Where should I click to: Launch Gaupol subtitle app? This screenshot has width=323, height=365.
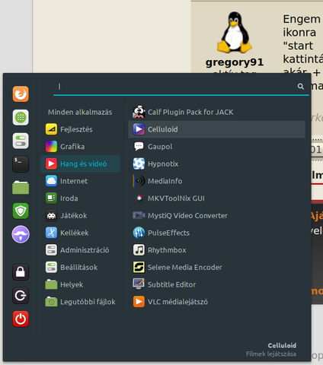click(x=216, y=147)
